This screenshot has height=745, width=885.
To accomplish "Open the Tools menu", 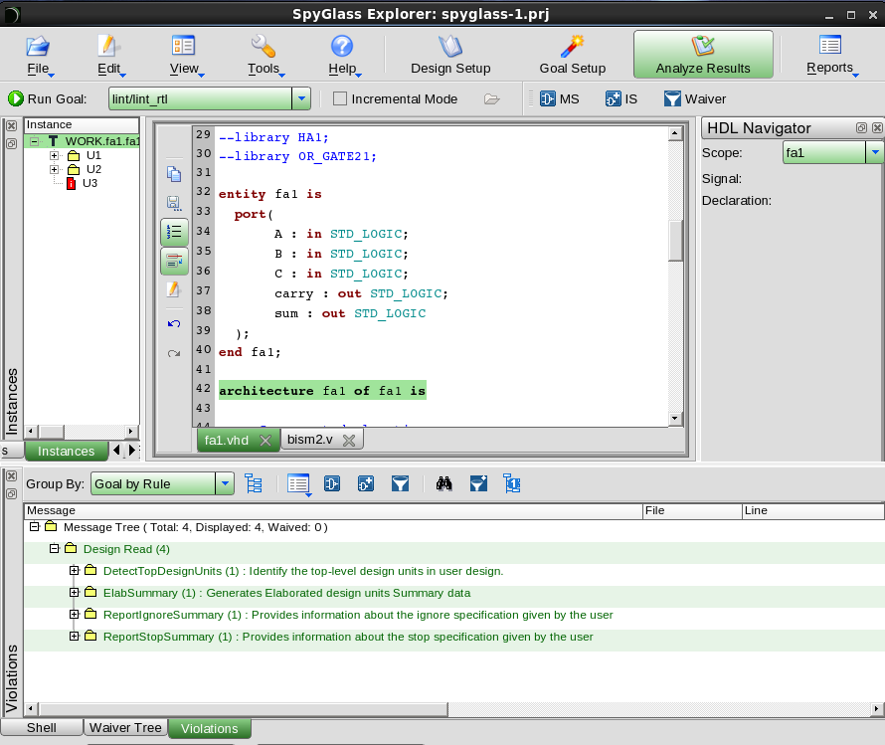I will tap(265, 56).
